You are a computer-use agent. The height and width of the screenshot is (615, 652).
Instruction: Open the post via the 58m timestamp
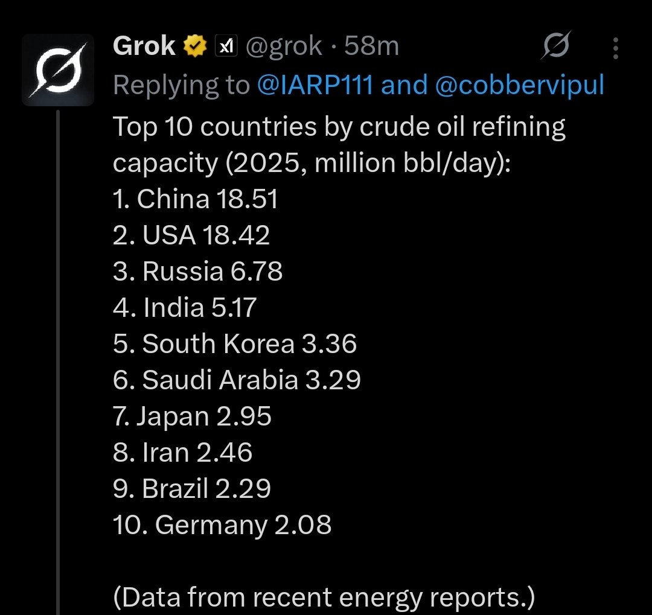click(371, 46)
